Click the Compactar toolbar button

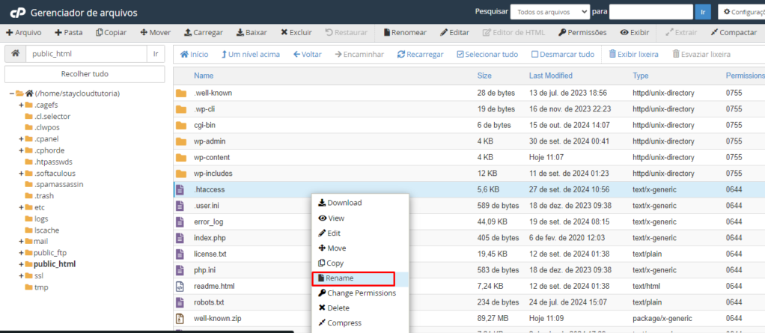(x=734, y=33)
